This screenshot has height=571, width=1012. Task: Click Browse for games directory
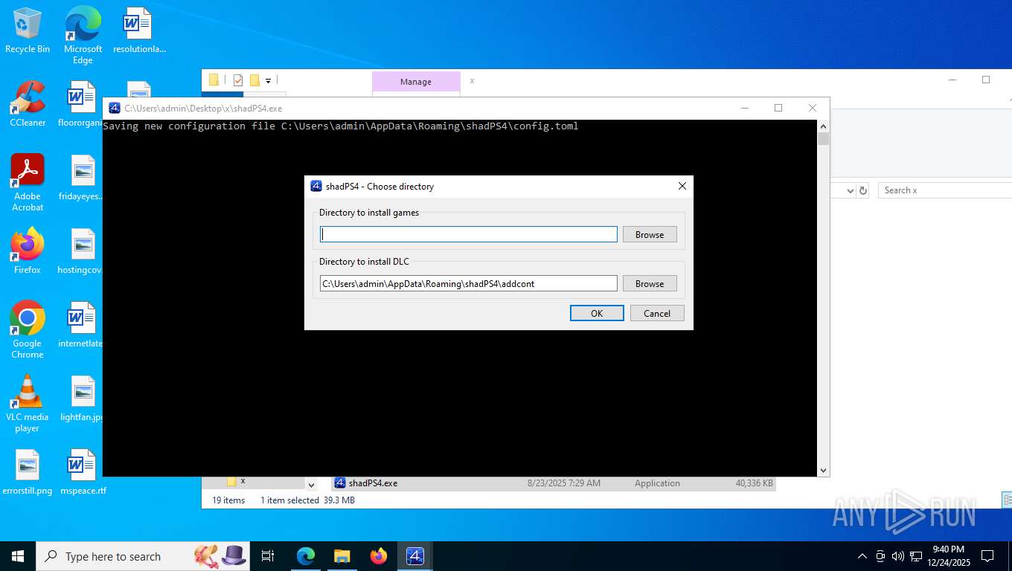pyautogui.click(x=650, y=234)
